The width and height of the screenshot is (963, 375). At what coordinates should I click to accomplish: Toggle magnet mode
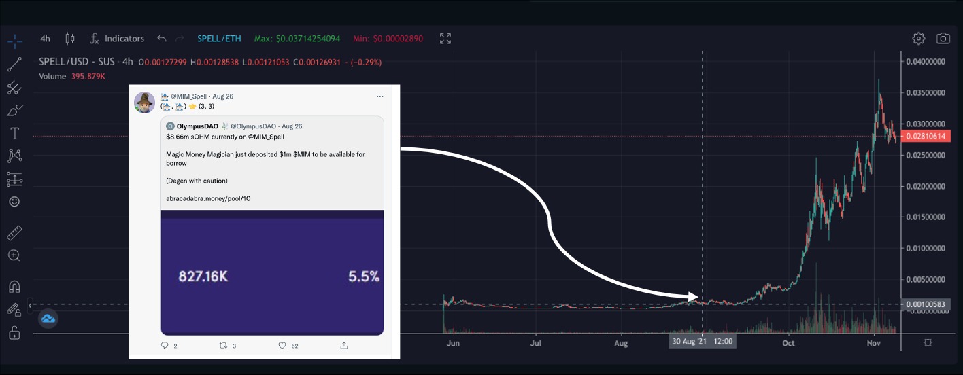point(14,287)
